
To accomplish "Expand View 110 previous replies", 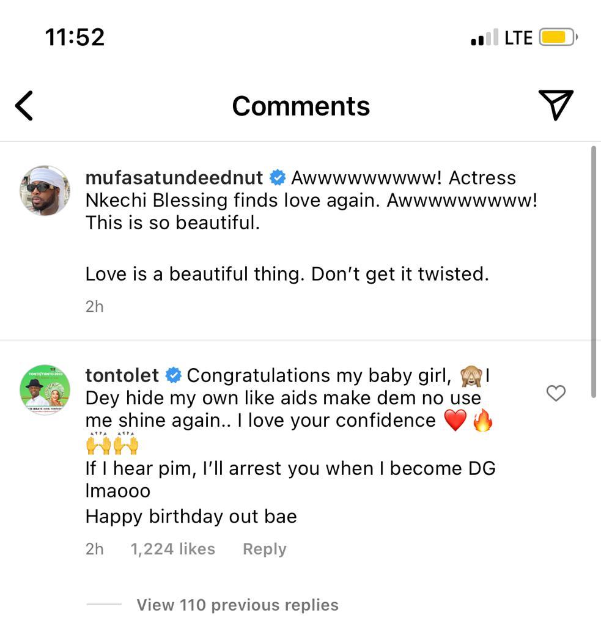I will point(237,605).
